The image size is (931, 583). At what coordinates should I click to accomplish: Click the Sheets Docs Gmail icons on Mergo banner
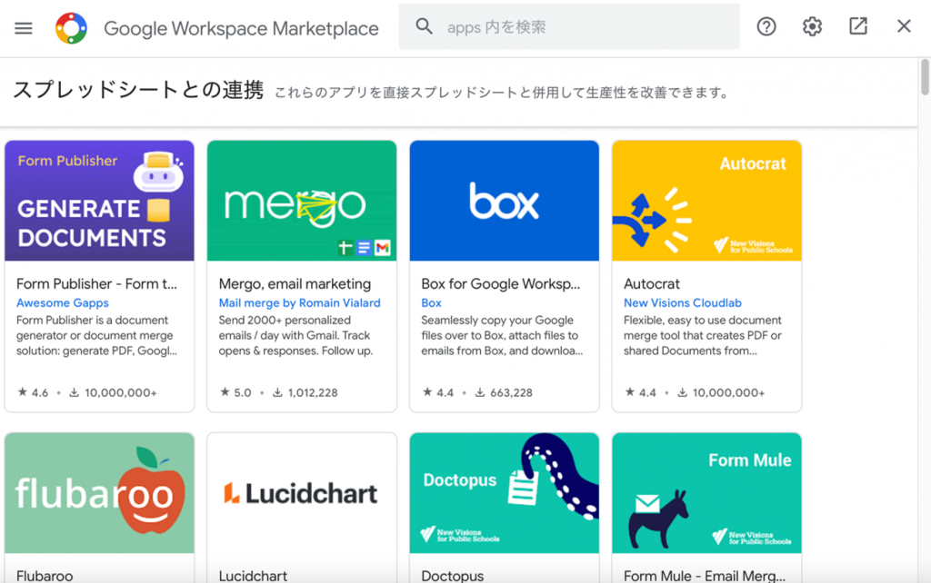click(x=364, y=247)
